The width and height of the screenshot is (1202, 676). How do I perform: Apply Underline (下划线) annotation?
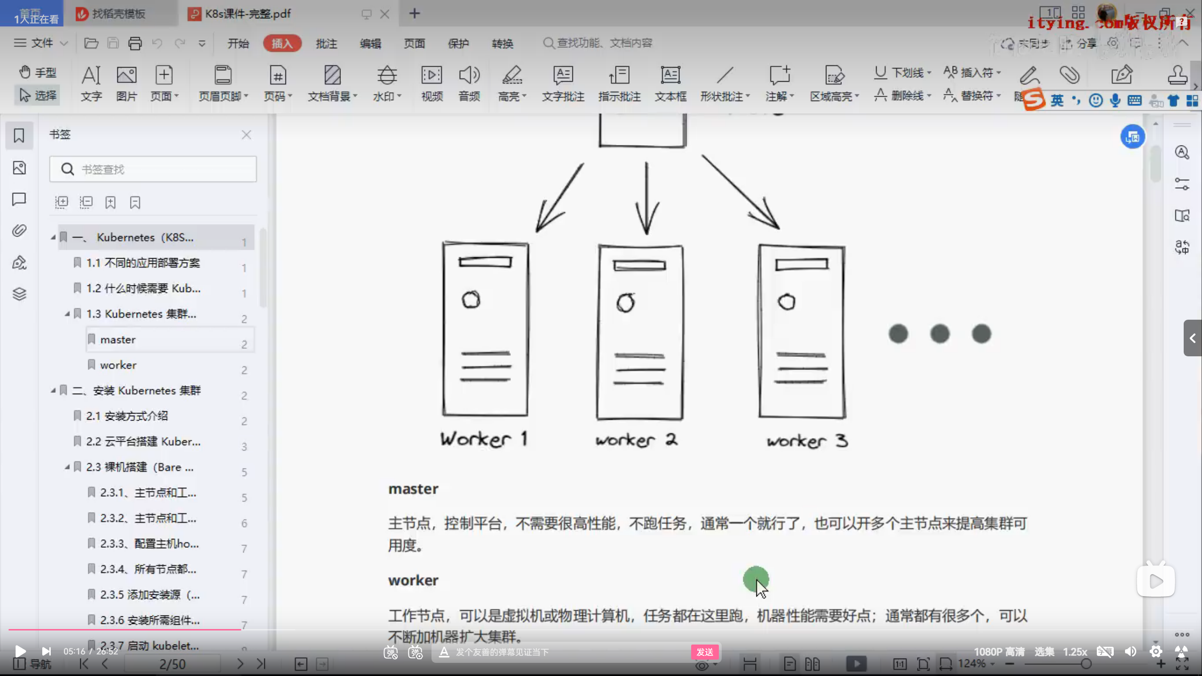tap(902, 72)
